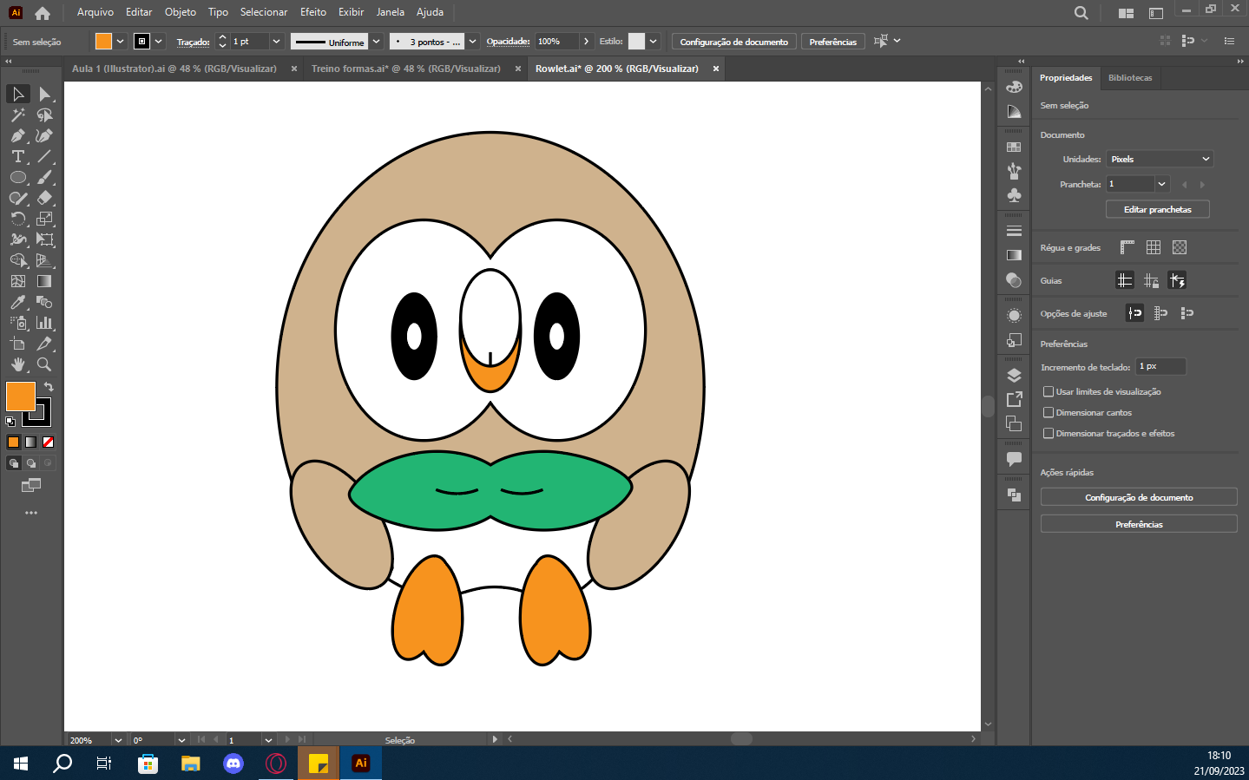Select the Blend tool
The height and width of the screenshot is (780, 1249).
click(x=44, y=302)
